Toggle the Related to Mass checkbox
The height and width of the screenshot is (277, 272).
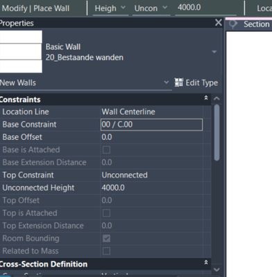coord(106,251)
